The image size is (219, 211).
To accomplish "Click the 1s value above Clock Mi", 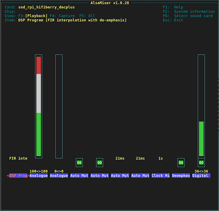I will pos(160,158).
